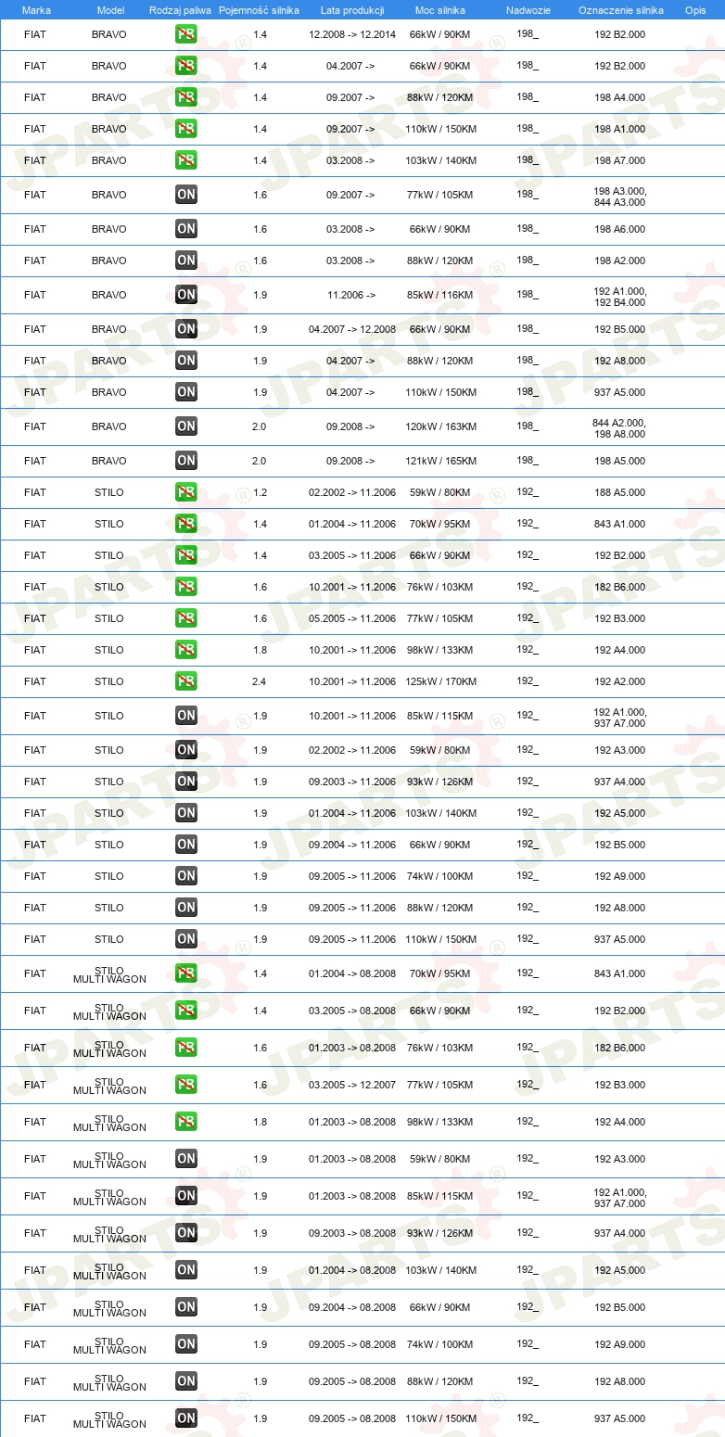Select the '03.2005 -> 12.2007' production date cell
This screenshot has height=1437, width=725.
coord(352,1085)
